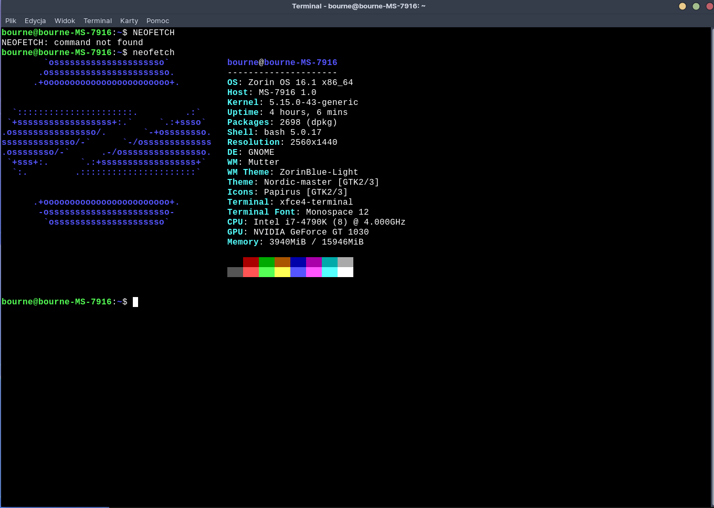Click the light gray color block
The image size is (714, 508).
345,262
